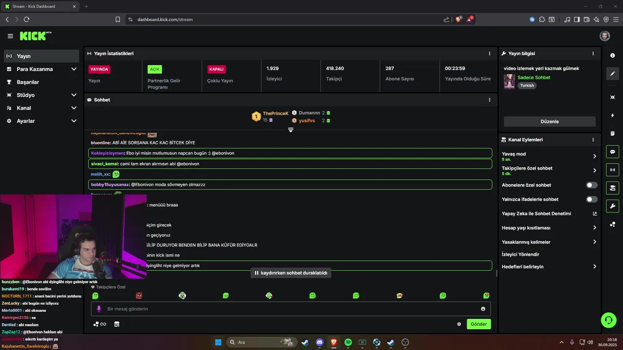Click the pencil edit icon in right toolbar
Image resolution: width=623 pixels, height=350 pixels.
(x=612, y=74)
